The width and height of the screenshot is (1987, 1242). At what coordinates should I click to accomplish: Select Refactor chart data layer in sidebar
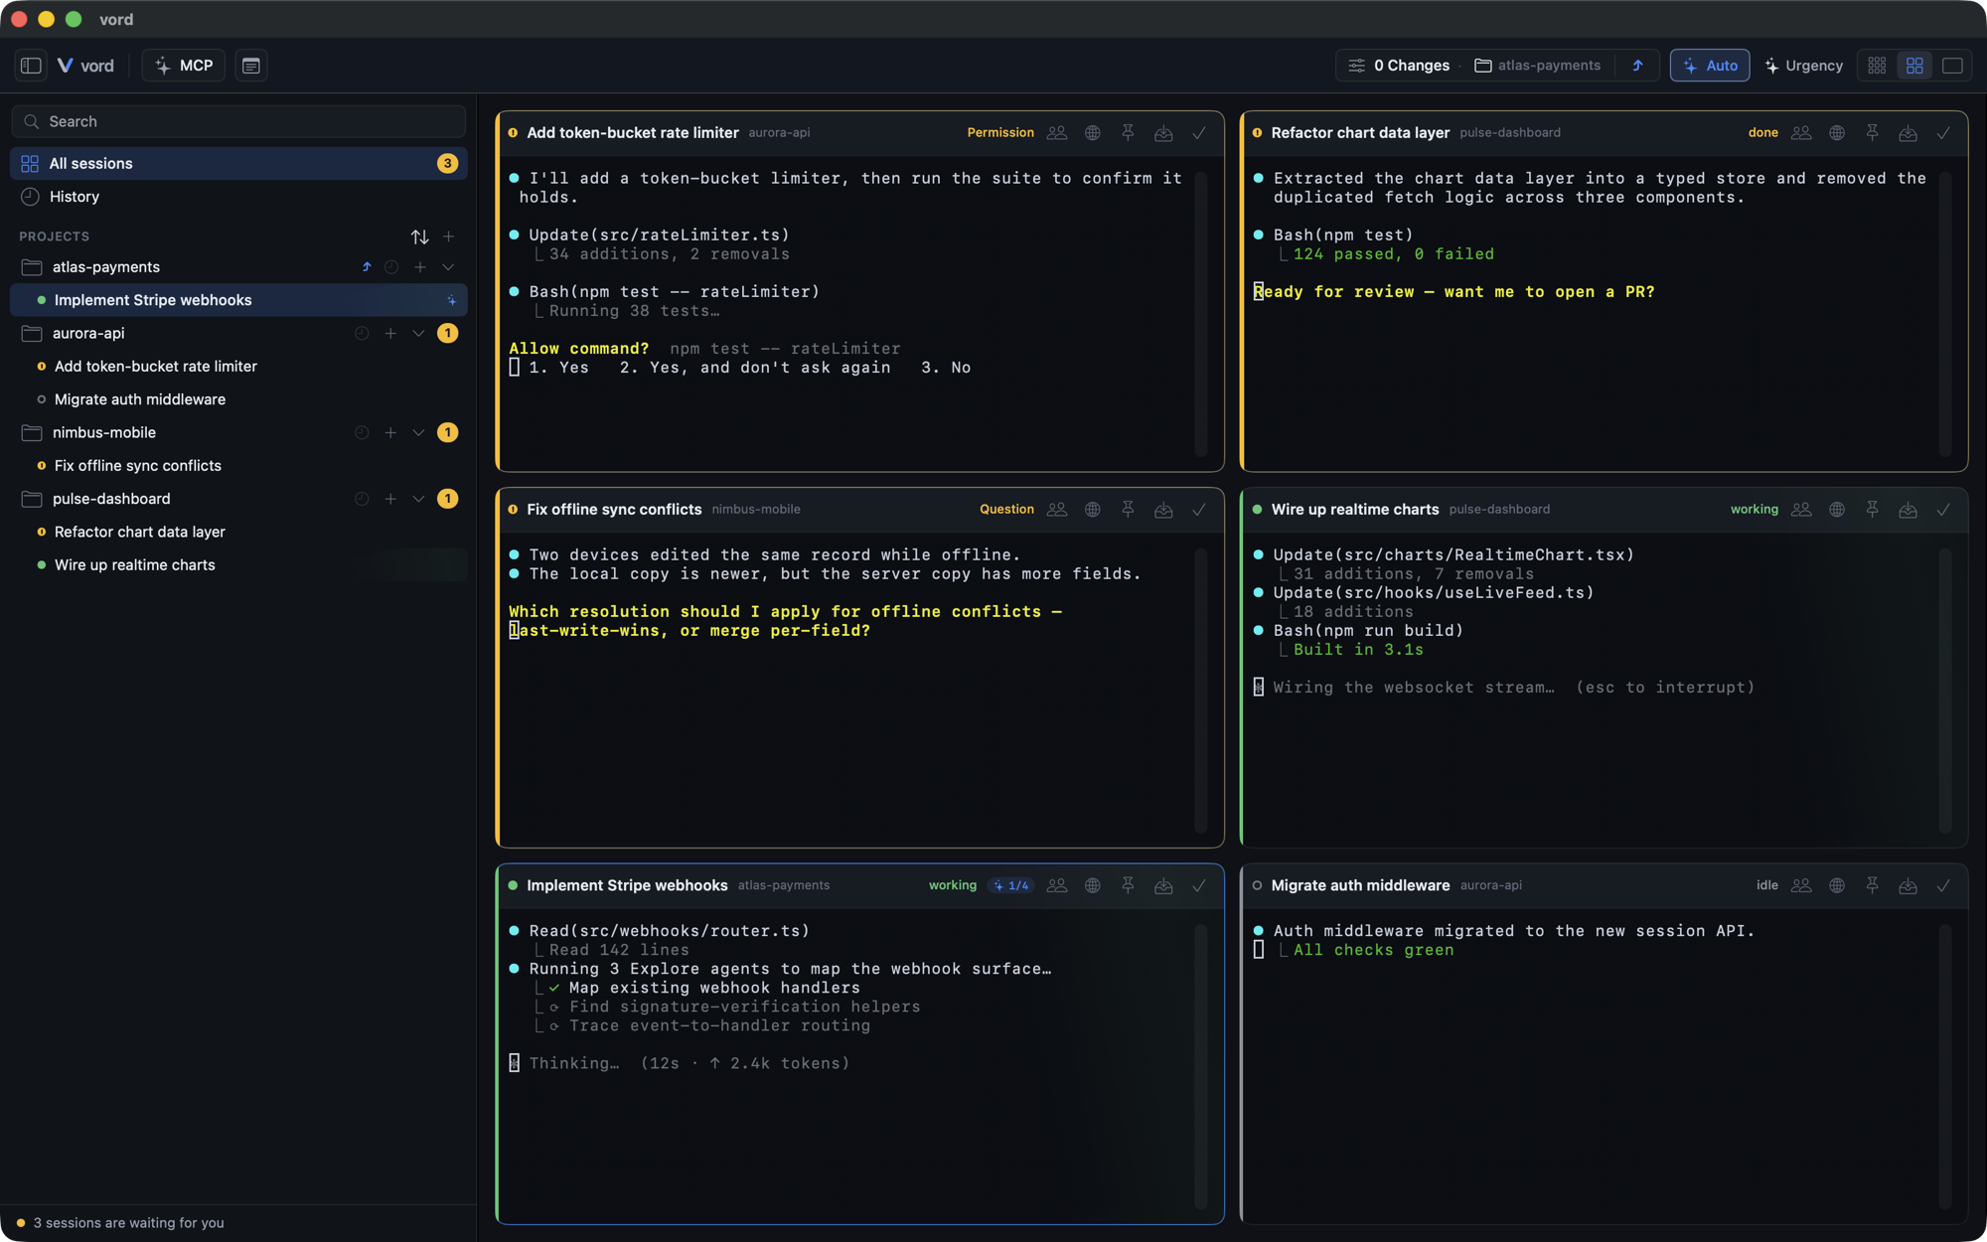pos(238,533)
